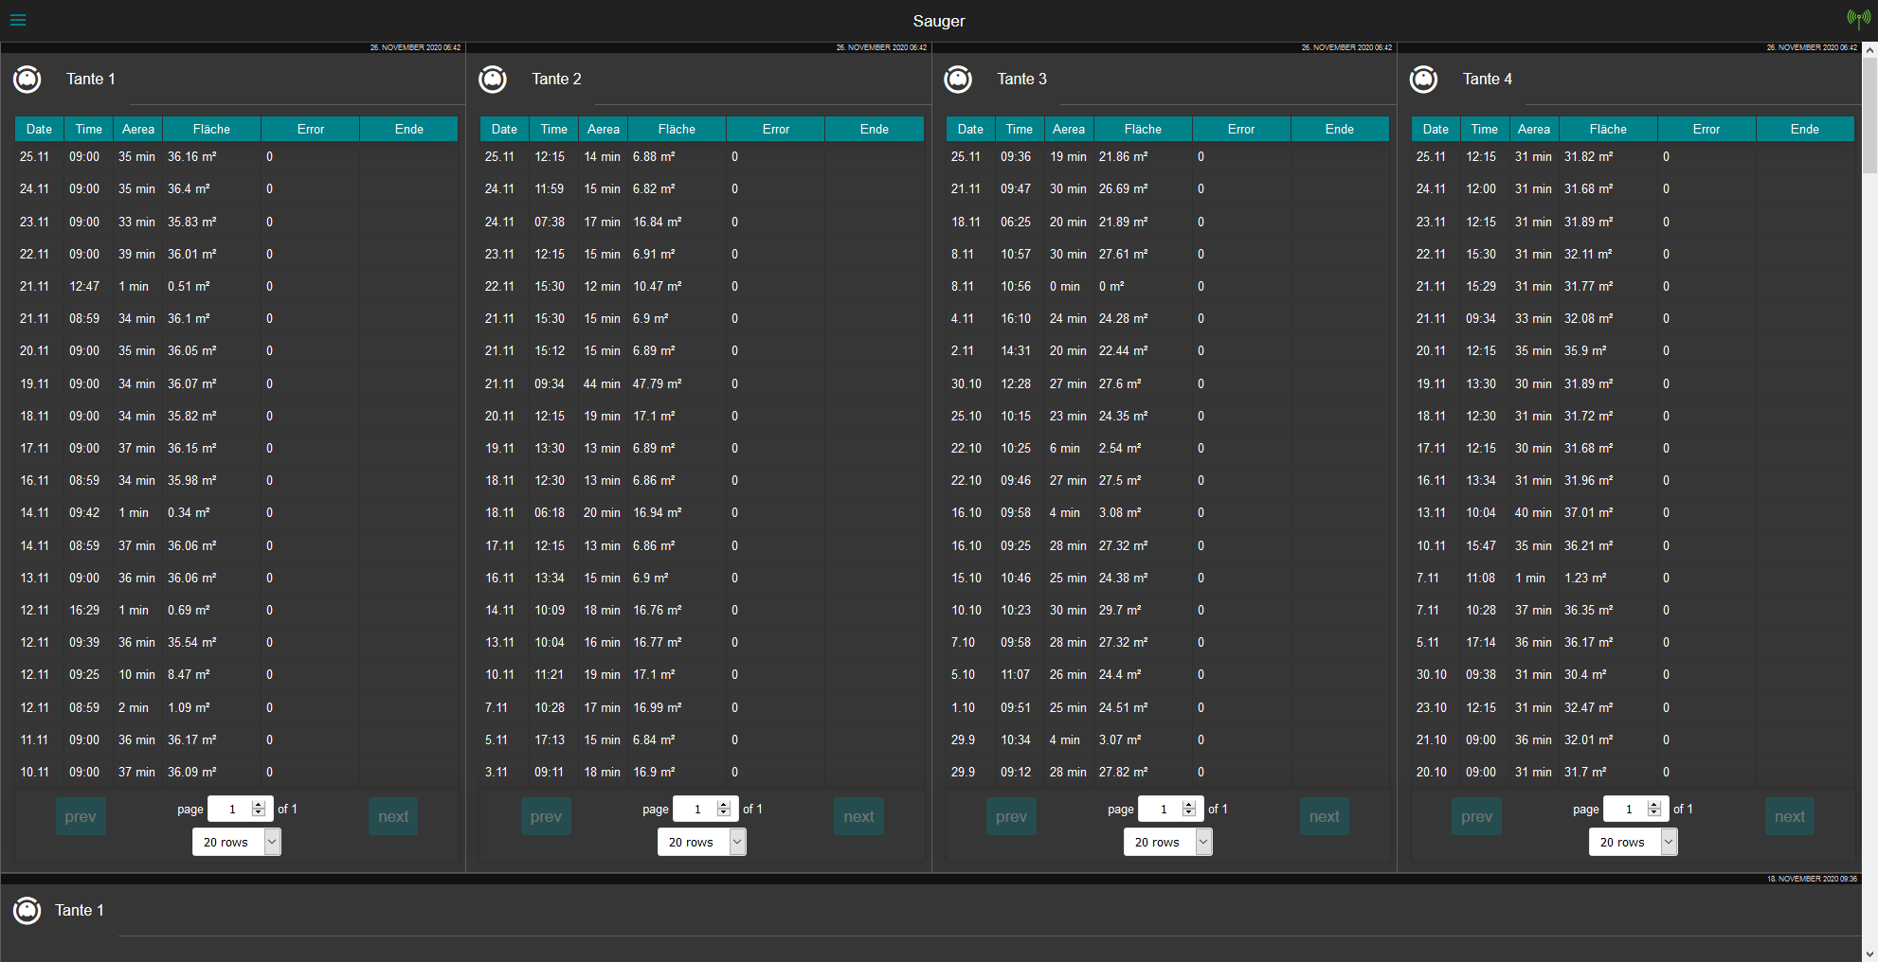Select the '07:38' time cell in Tante 2
Screen dimensions: 1878x962
tap(550, 222)
